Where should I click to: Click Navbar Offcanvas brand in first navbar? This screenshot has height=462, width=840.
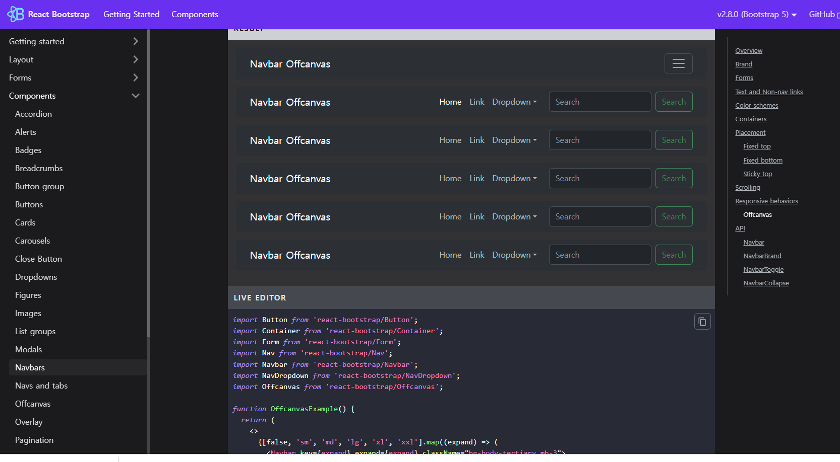[290, 64]
